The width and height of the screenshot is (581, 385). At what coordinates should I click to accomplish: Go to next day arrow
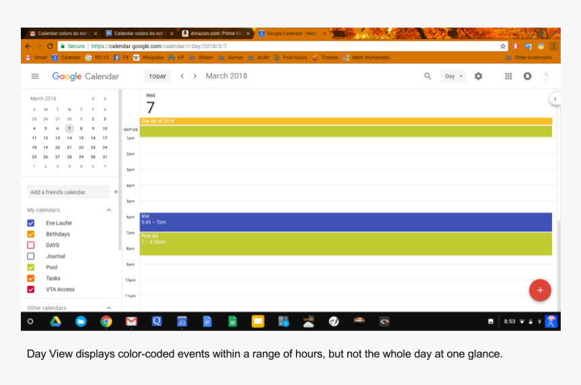tap(195, 76)
